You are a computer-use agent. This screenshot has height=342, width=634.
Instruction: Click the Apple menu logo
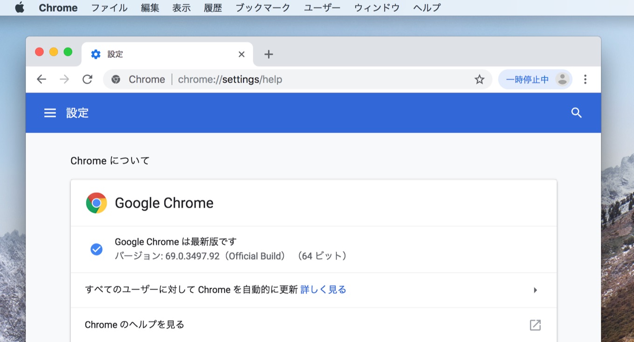tap(19, 8)
